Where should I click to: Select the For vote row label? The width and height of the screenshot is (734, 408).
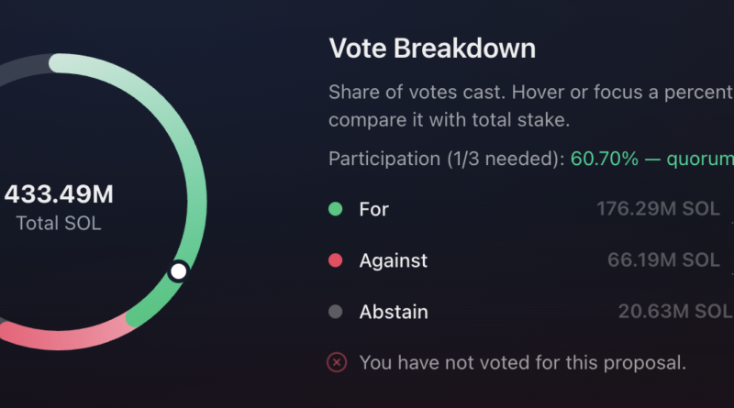click(373, 209)
